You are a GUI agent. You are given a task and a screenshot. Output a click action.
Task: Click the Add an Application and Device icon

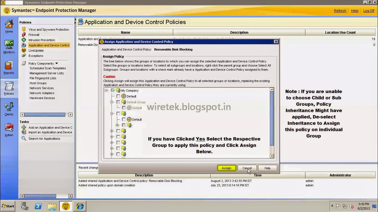(24, 127)
